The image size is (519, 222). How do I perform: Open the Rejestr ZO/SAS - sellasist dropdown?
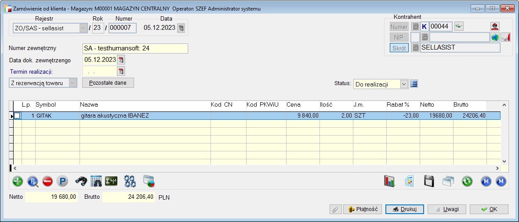83,28
